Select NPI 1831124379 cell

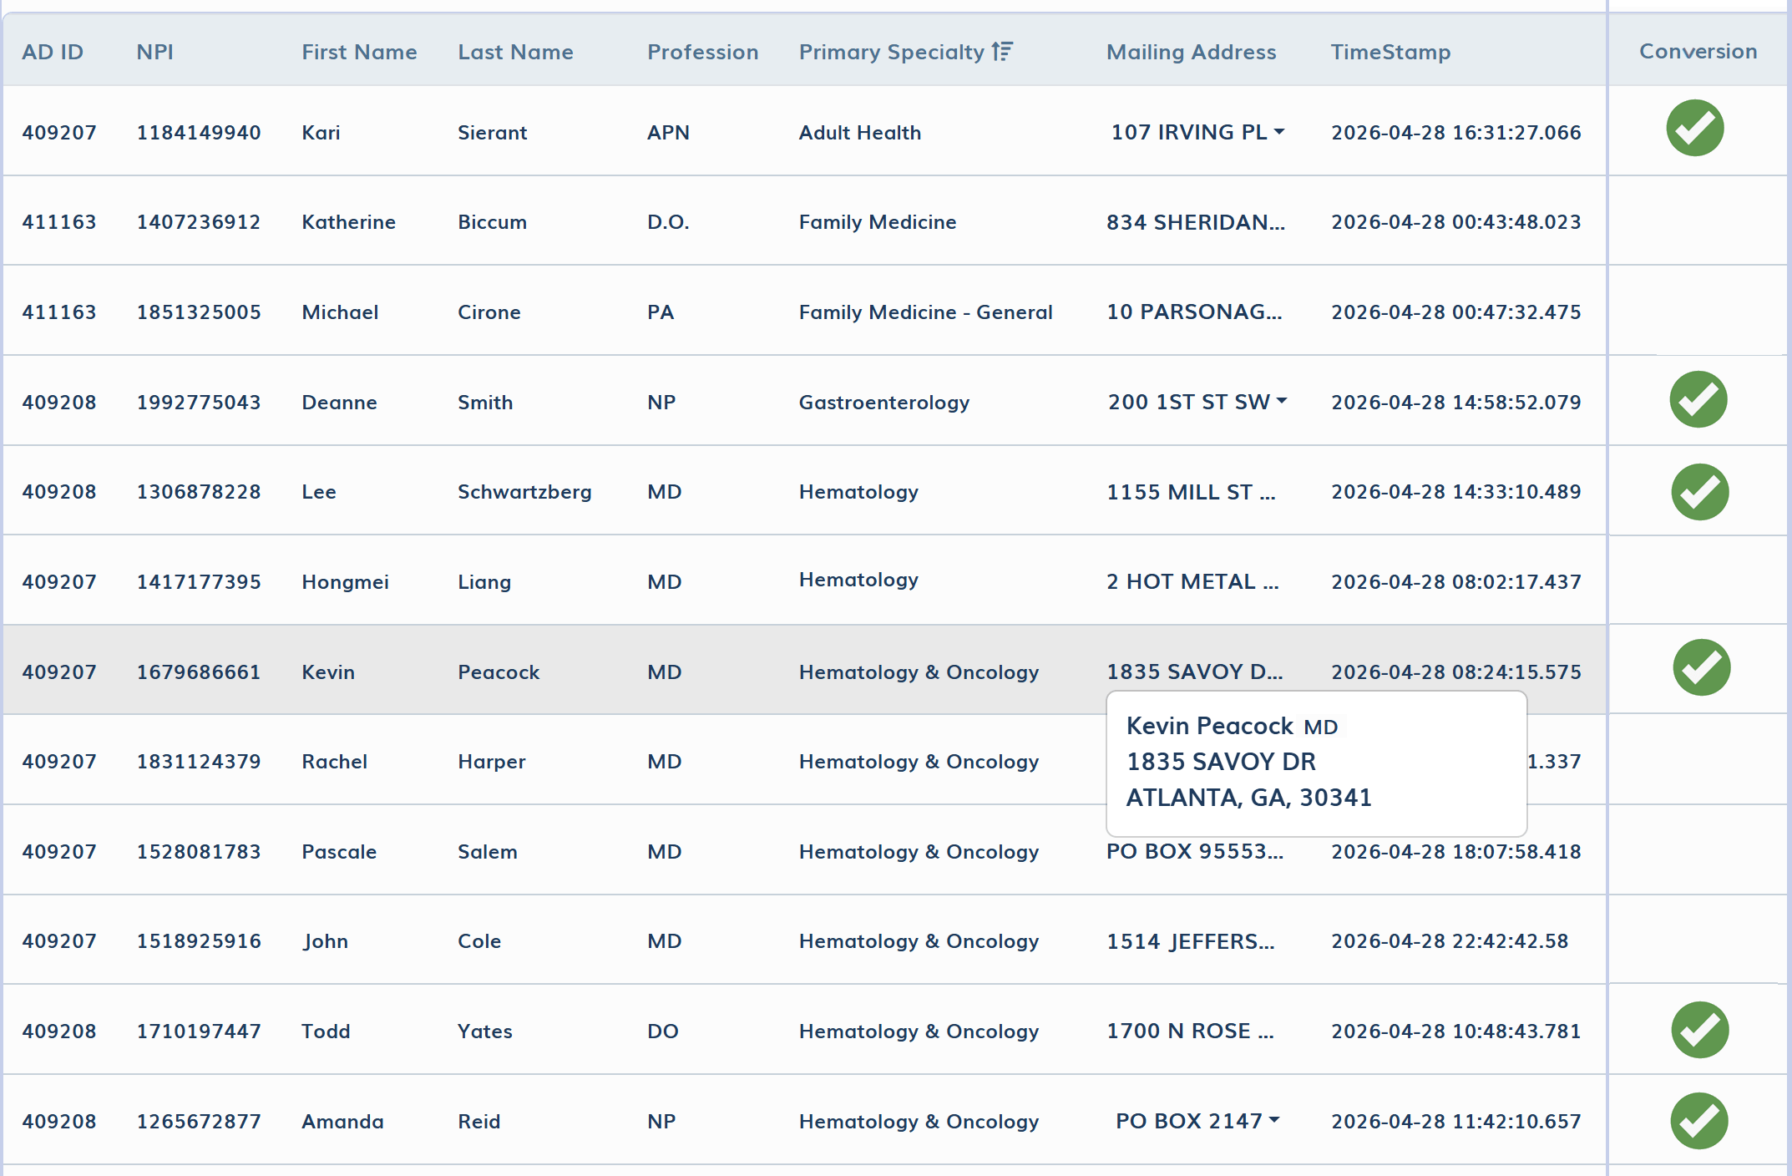tap(199, 761)
